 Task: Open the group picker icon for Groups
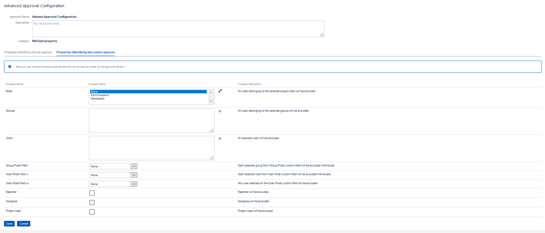click(x=220, y=111)
